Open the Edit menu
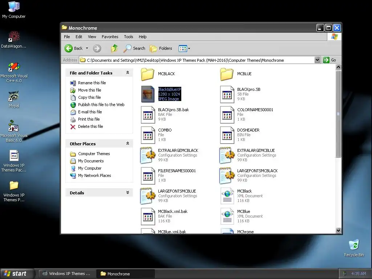The height and width of the screenshot is (279, 372). click(79, 37)
